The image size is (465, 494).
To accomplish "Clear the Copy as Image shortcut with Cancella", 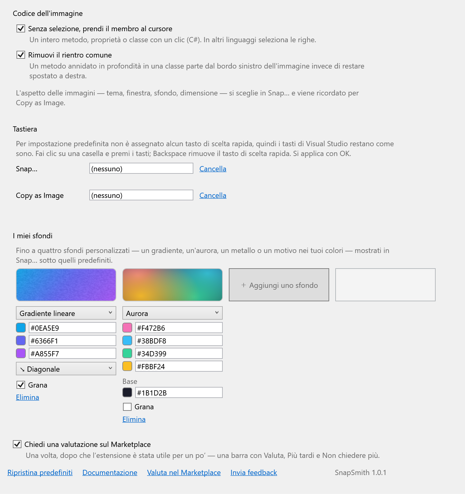I will click(213, 195).
